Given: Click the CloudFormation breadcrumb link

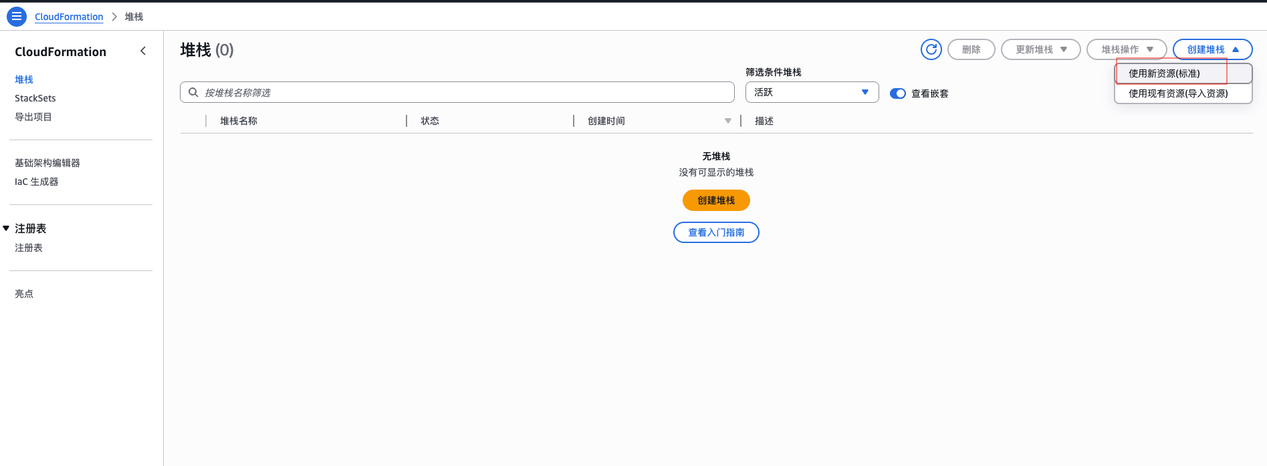Looking at the screenshot, I should [69, 17].
